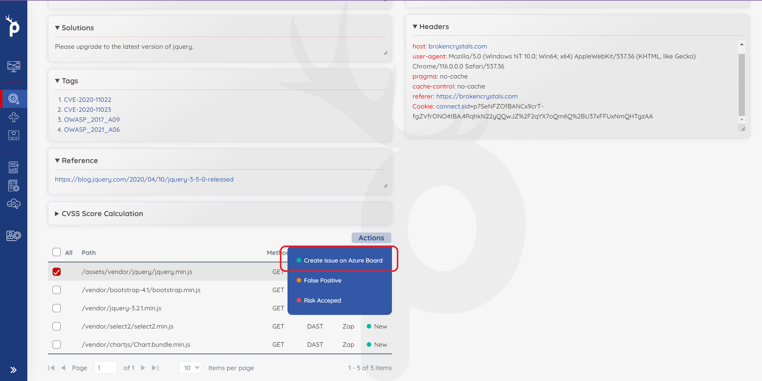Click DAST in the select2.min.js row
Image resolution: width=762 pixels, height=381 pixels.
[x=315, y=326]
